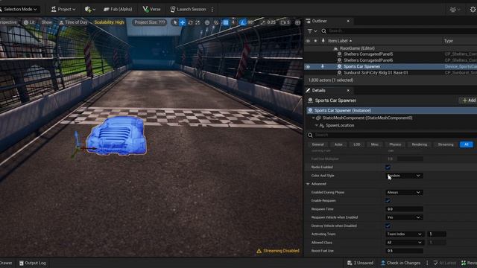Close the Details panel tab
This screenshot has width=477, height=268.
pyautogui.click(x=348, y=91)
